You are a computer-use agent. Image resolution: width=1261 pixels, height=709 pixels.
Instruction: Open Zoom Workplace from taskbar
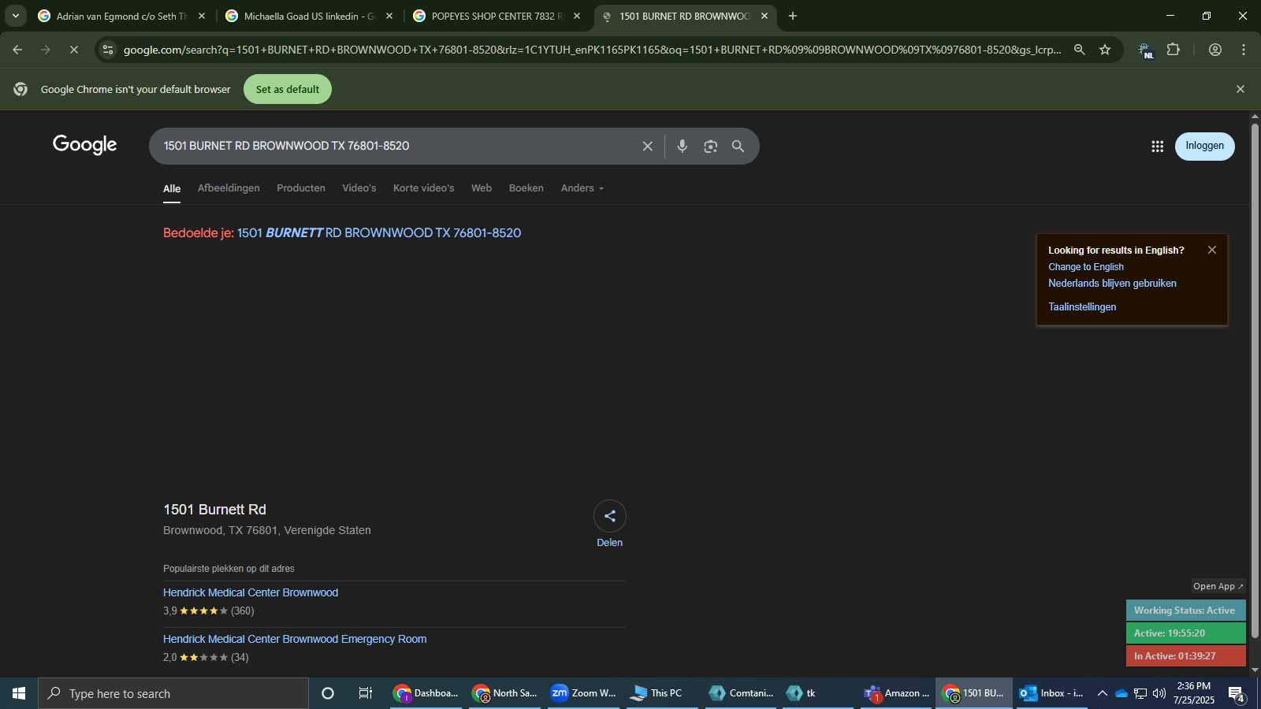coord(583,693)
